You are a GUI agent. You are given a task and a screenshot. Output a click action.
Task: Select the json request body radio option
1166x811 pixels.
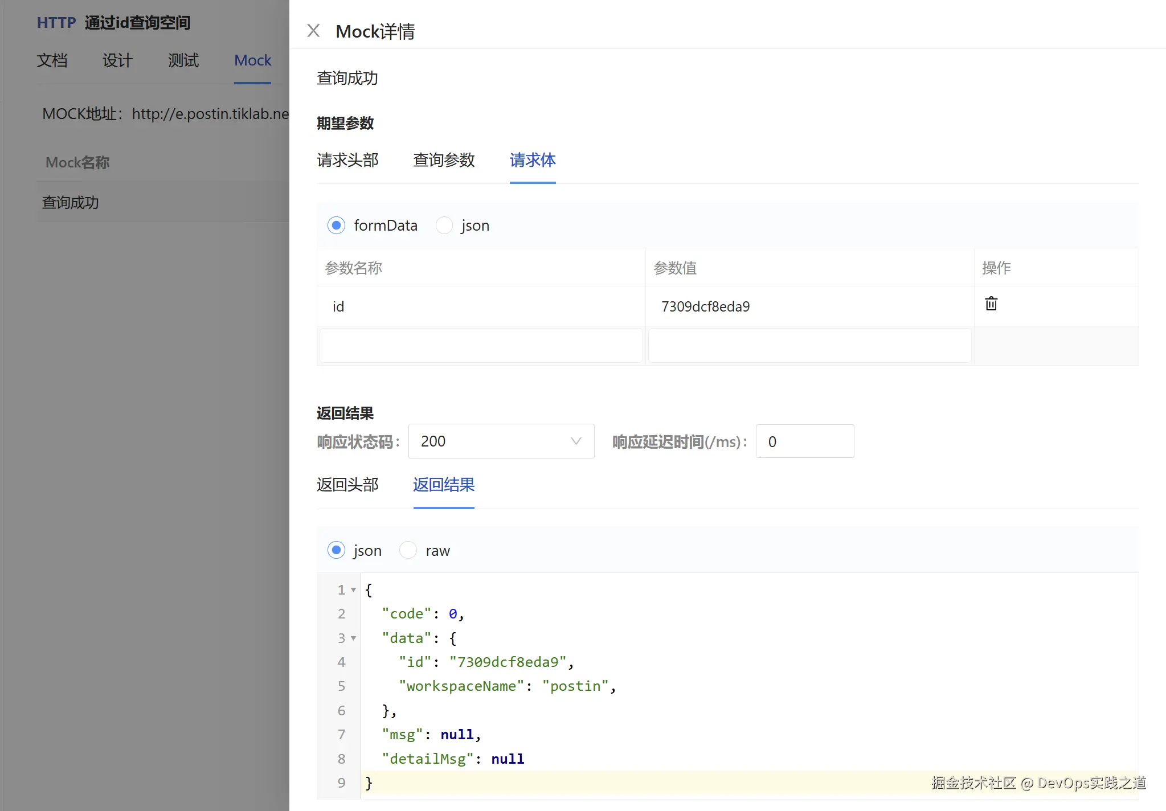pos(444,226)
